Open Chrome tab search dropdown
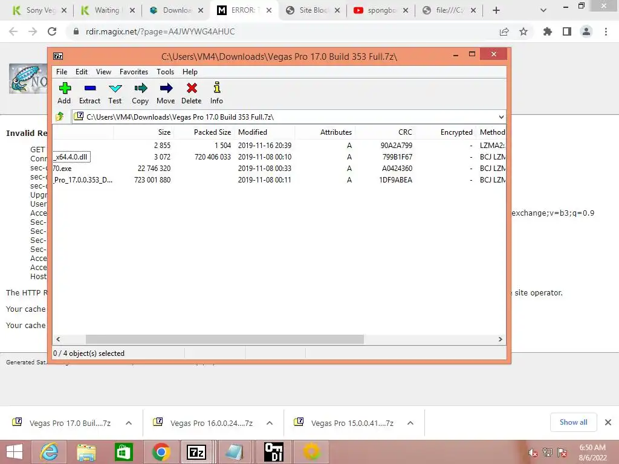This screenshot has width=619, height=464. pos(543,10)
